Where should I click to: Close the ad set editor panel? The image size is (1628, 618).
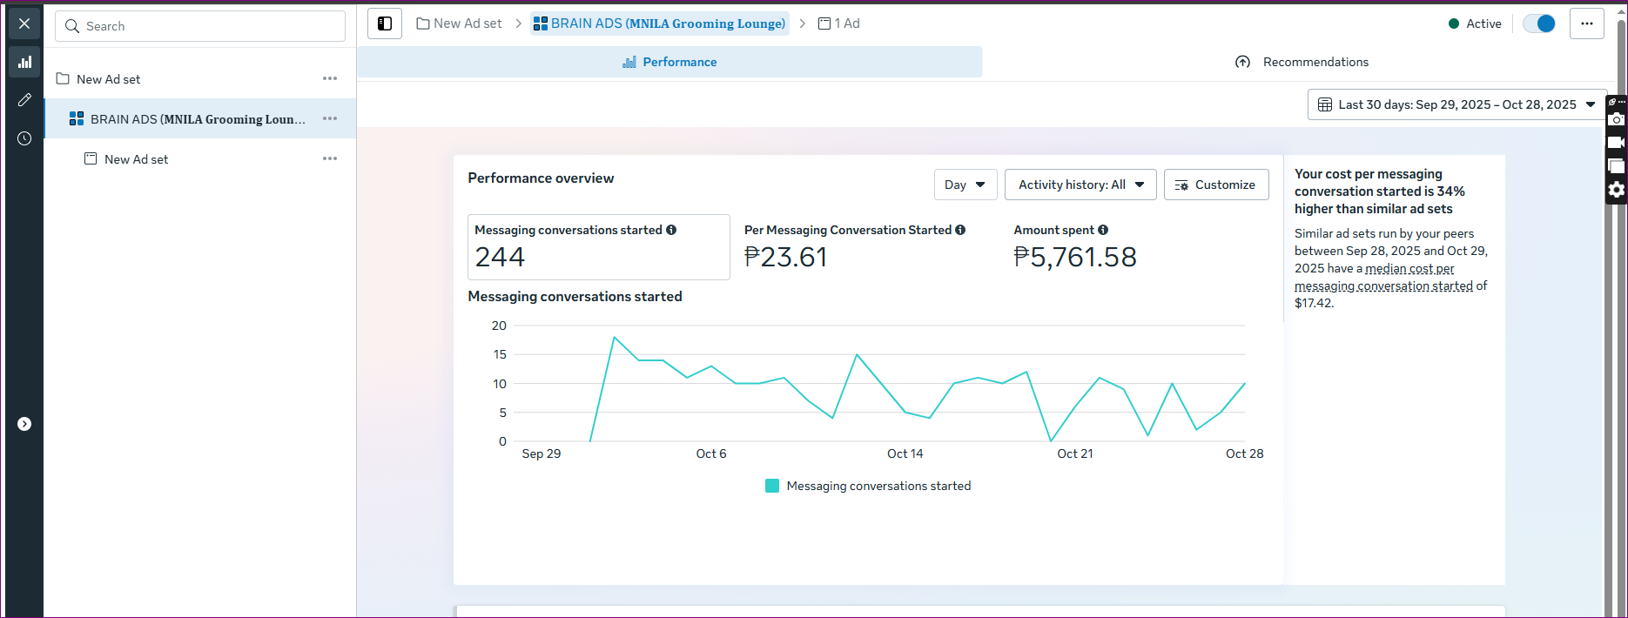(24, 24)
